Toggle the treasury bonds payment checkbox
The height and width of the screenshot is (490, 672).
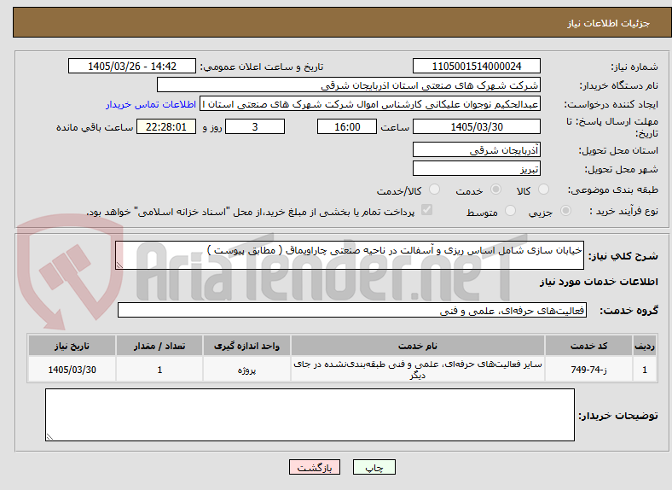[427, 210]
